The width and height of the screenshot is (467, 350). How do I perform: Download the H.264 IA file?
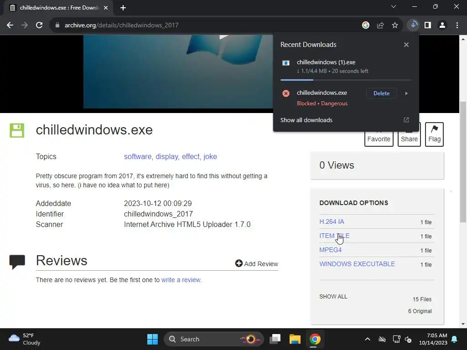(x=332, y=222)
